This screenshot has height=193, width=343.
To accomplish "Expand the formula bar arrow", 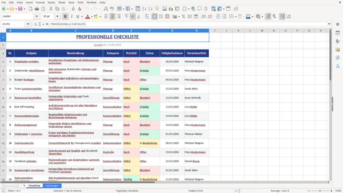I will (x=329, y=24).
